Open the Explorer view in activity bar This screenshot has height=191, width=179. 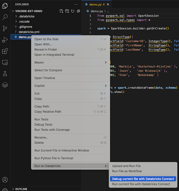[x=5, y=6]
